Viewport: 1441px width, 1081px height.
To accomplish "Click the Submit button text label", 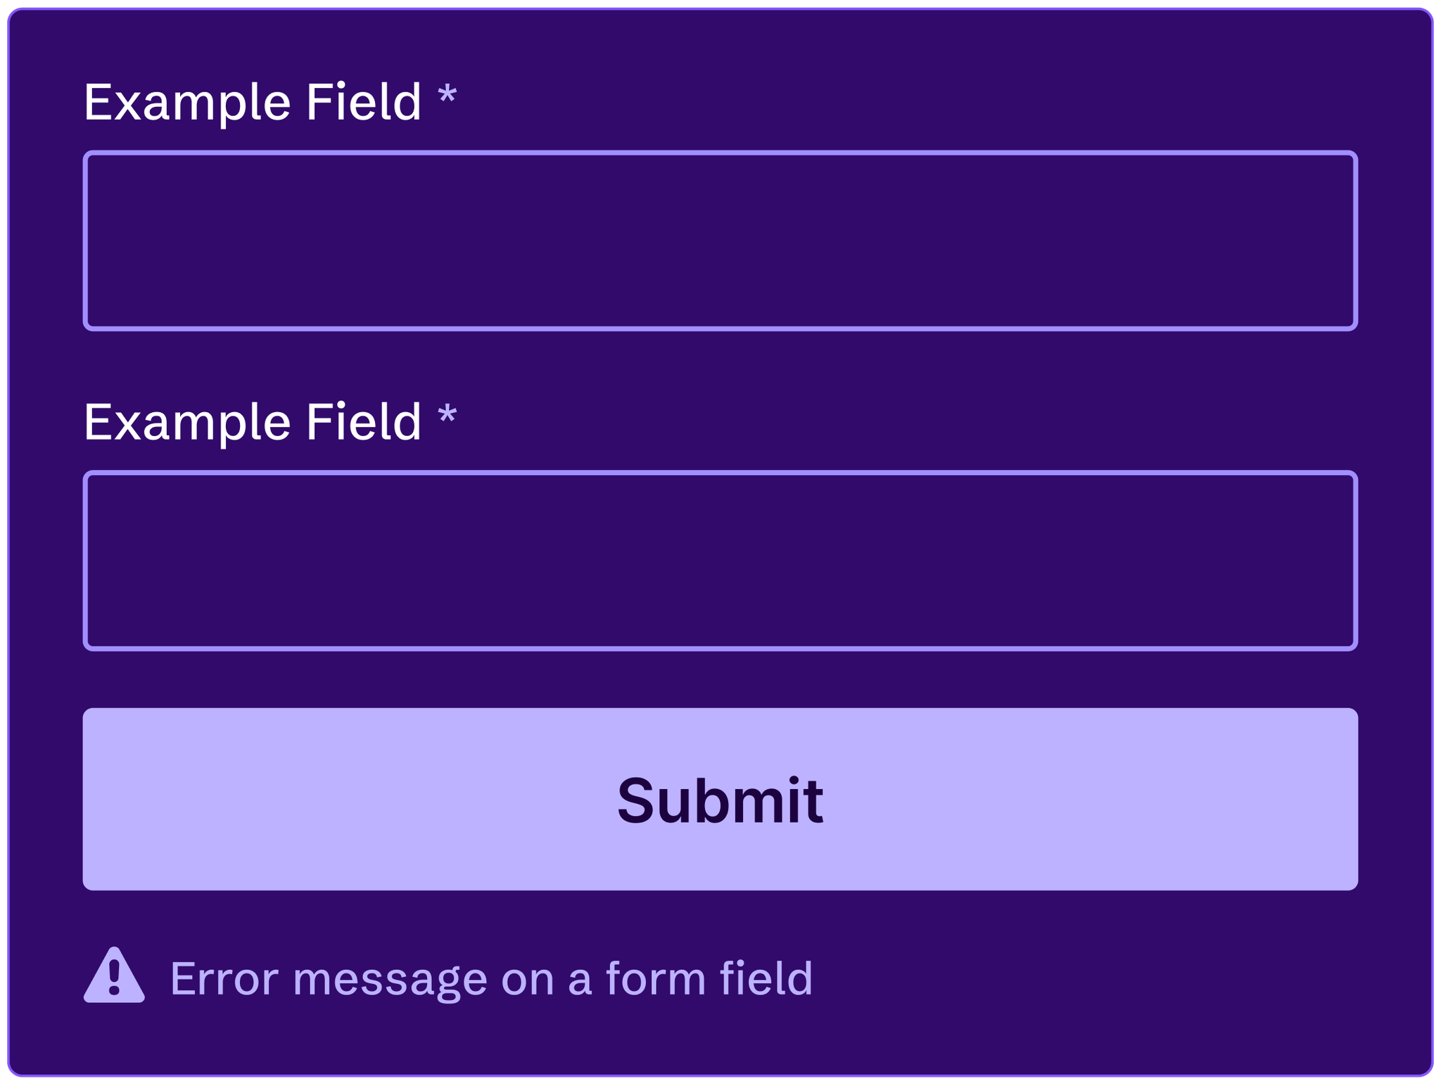I will 720,798.
